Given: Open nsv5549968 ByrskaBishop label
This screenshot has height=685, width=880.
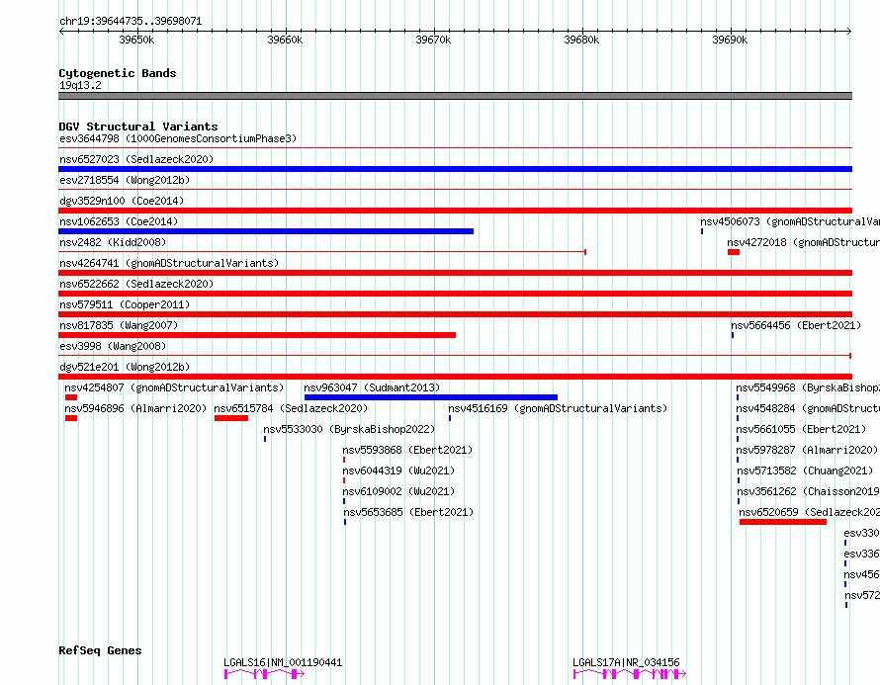Looking at the screenshot, I should 808,387.
